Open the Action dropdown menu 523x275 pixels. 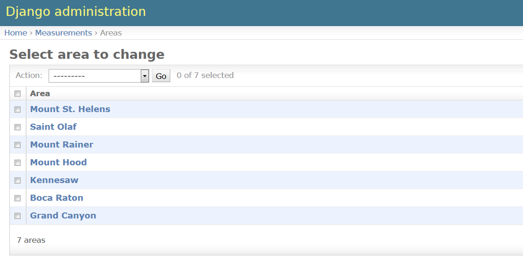pos(98,76)
